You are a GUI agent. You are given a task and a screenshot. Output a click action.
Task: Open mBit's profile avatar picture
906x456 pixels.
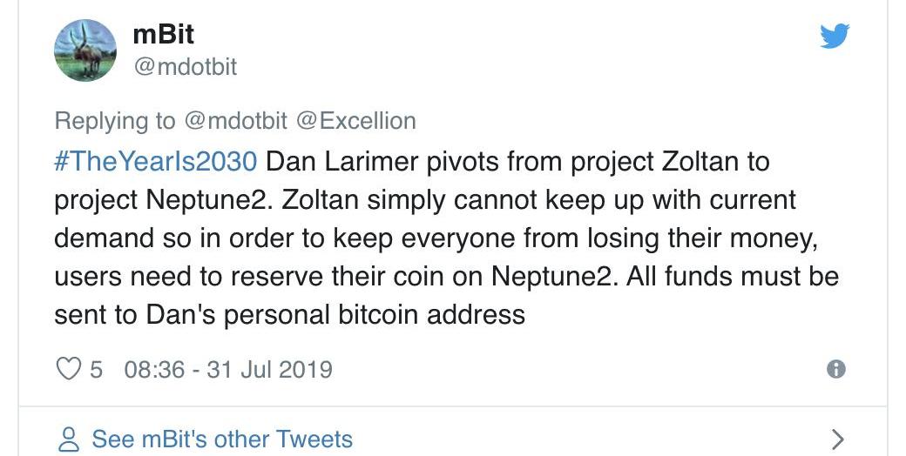coord(85,50)
